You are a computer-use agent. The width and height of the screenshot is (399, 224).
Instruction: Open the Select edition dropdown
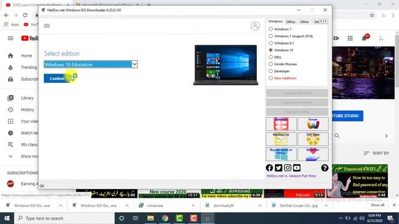pos(90,64)
